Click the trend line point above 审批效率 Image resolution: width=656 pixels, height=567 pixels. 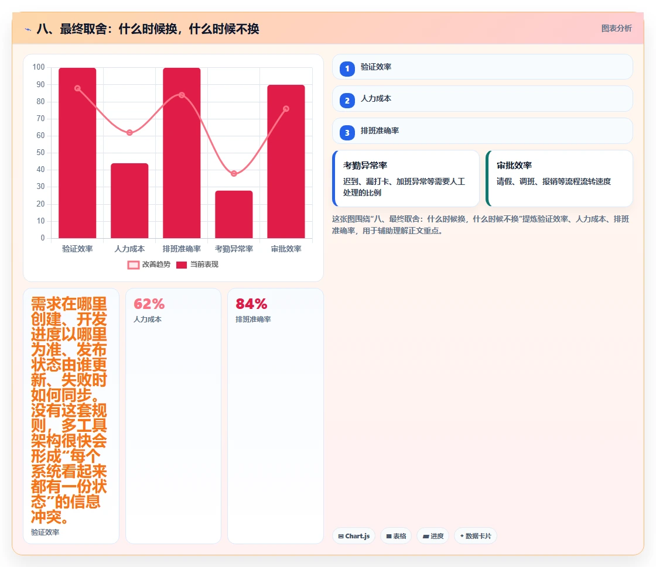click(286, 109)
